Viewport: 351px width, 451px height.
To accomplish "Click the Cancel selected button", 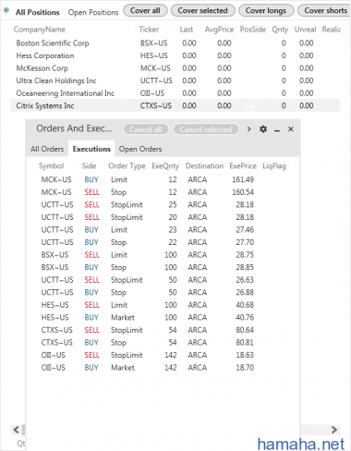I will coord(206,129).
